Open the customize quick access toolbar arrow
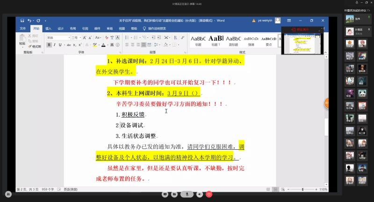This screenshot has width=374, height=202. coord(45,21)
